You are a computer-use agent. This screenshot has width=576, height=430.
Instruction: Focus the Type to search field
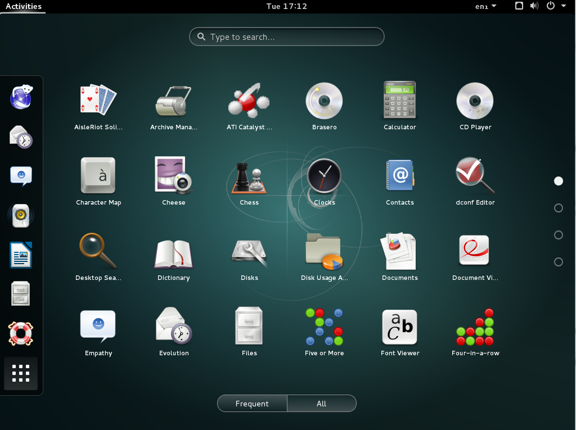(x=286, y=37)
